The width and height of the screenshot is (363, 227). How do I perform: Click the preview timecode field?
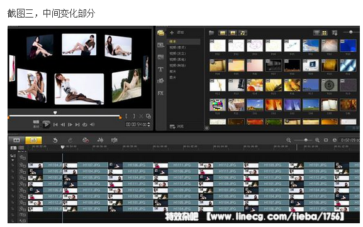[136, 125]
